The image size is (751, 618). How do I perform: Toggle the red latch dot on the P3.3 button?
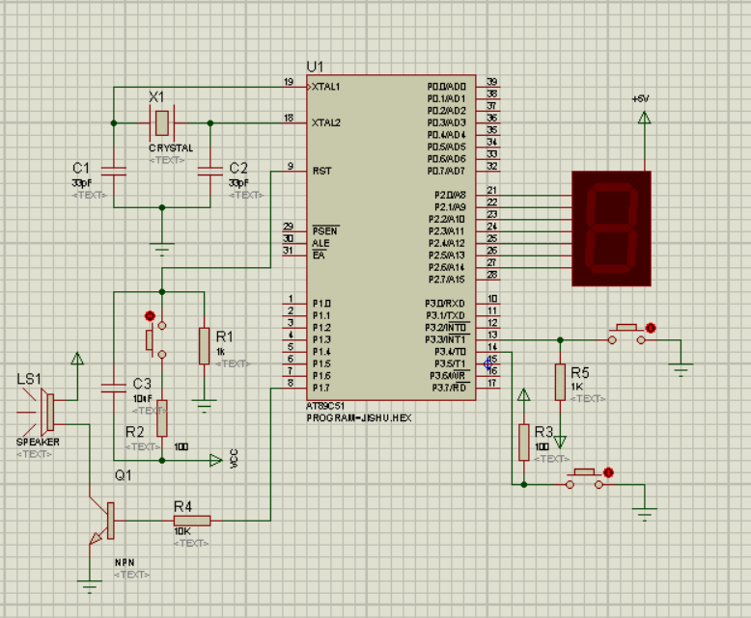pos(651,328)
